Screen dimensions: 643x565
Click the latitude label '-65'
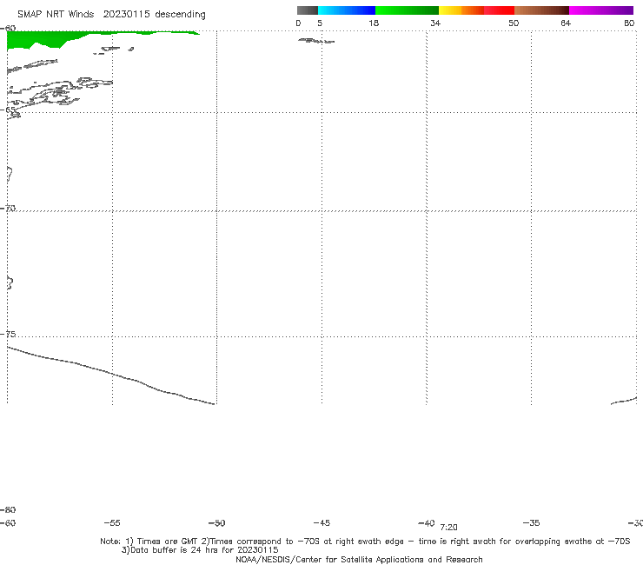pos(8,110)
